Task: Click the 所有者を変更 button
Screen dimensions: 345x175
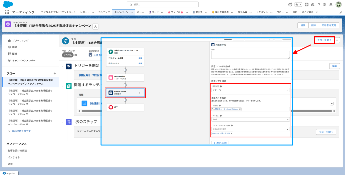Action: [329, 25]
